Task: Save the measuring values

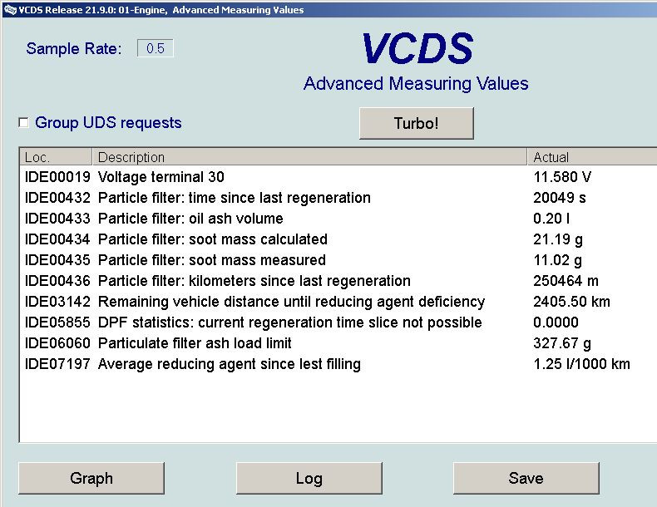Action: [x=526, y=478]
